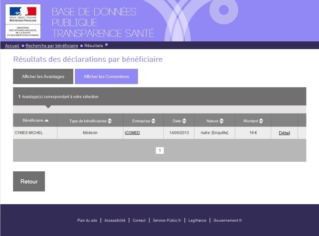Sort by Montant column arrows

click(262, 121)
